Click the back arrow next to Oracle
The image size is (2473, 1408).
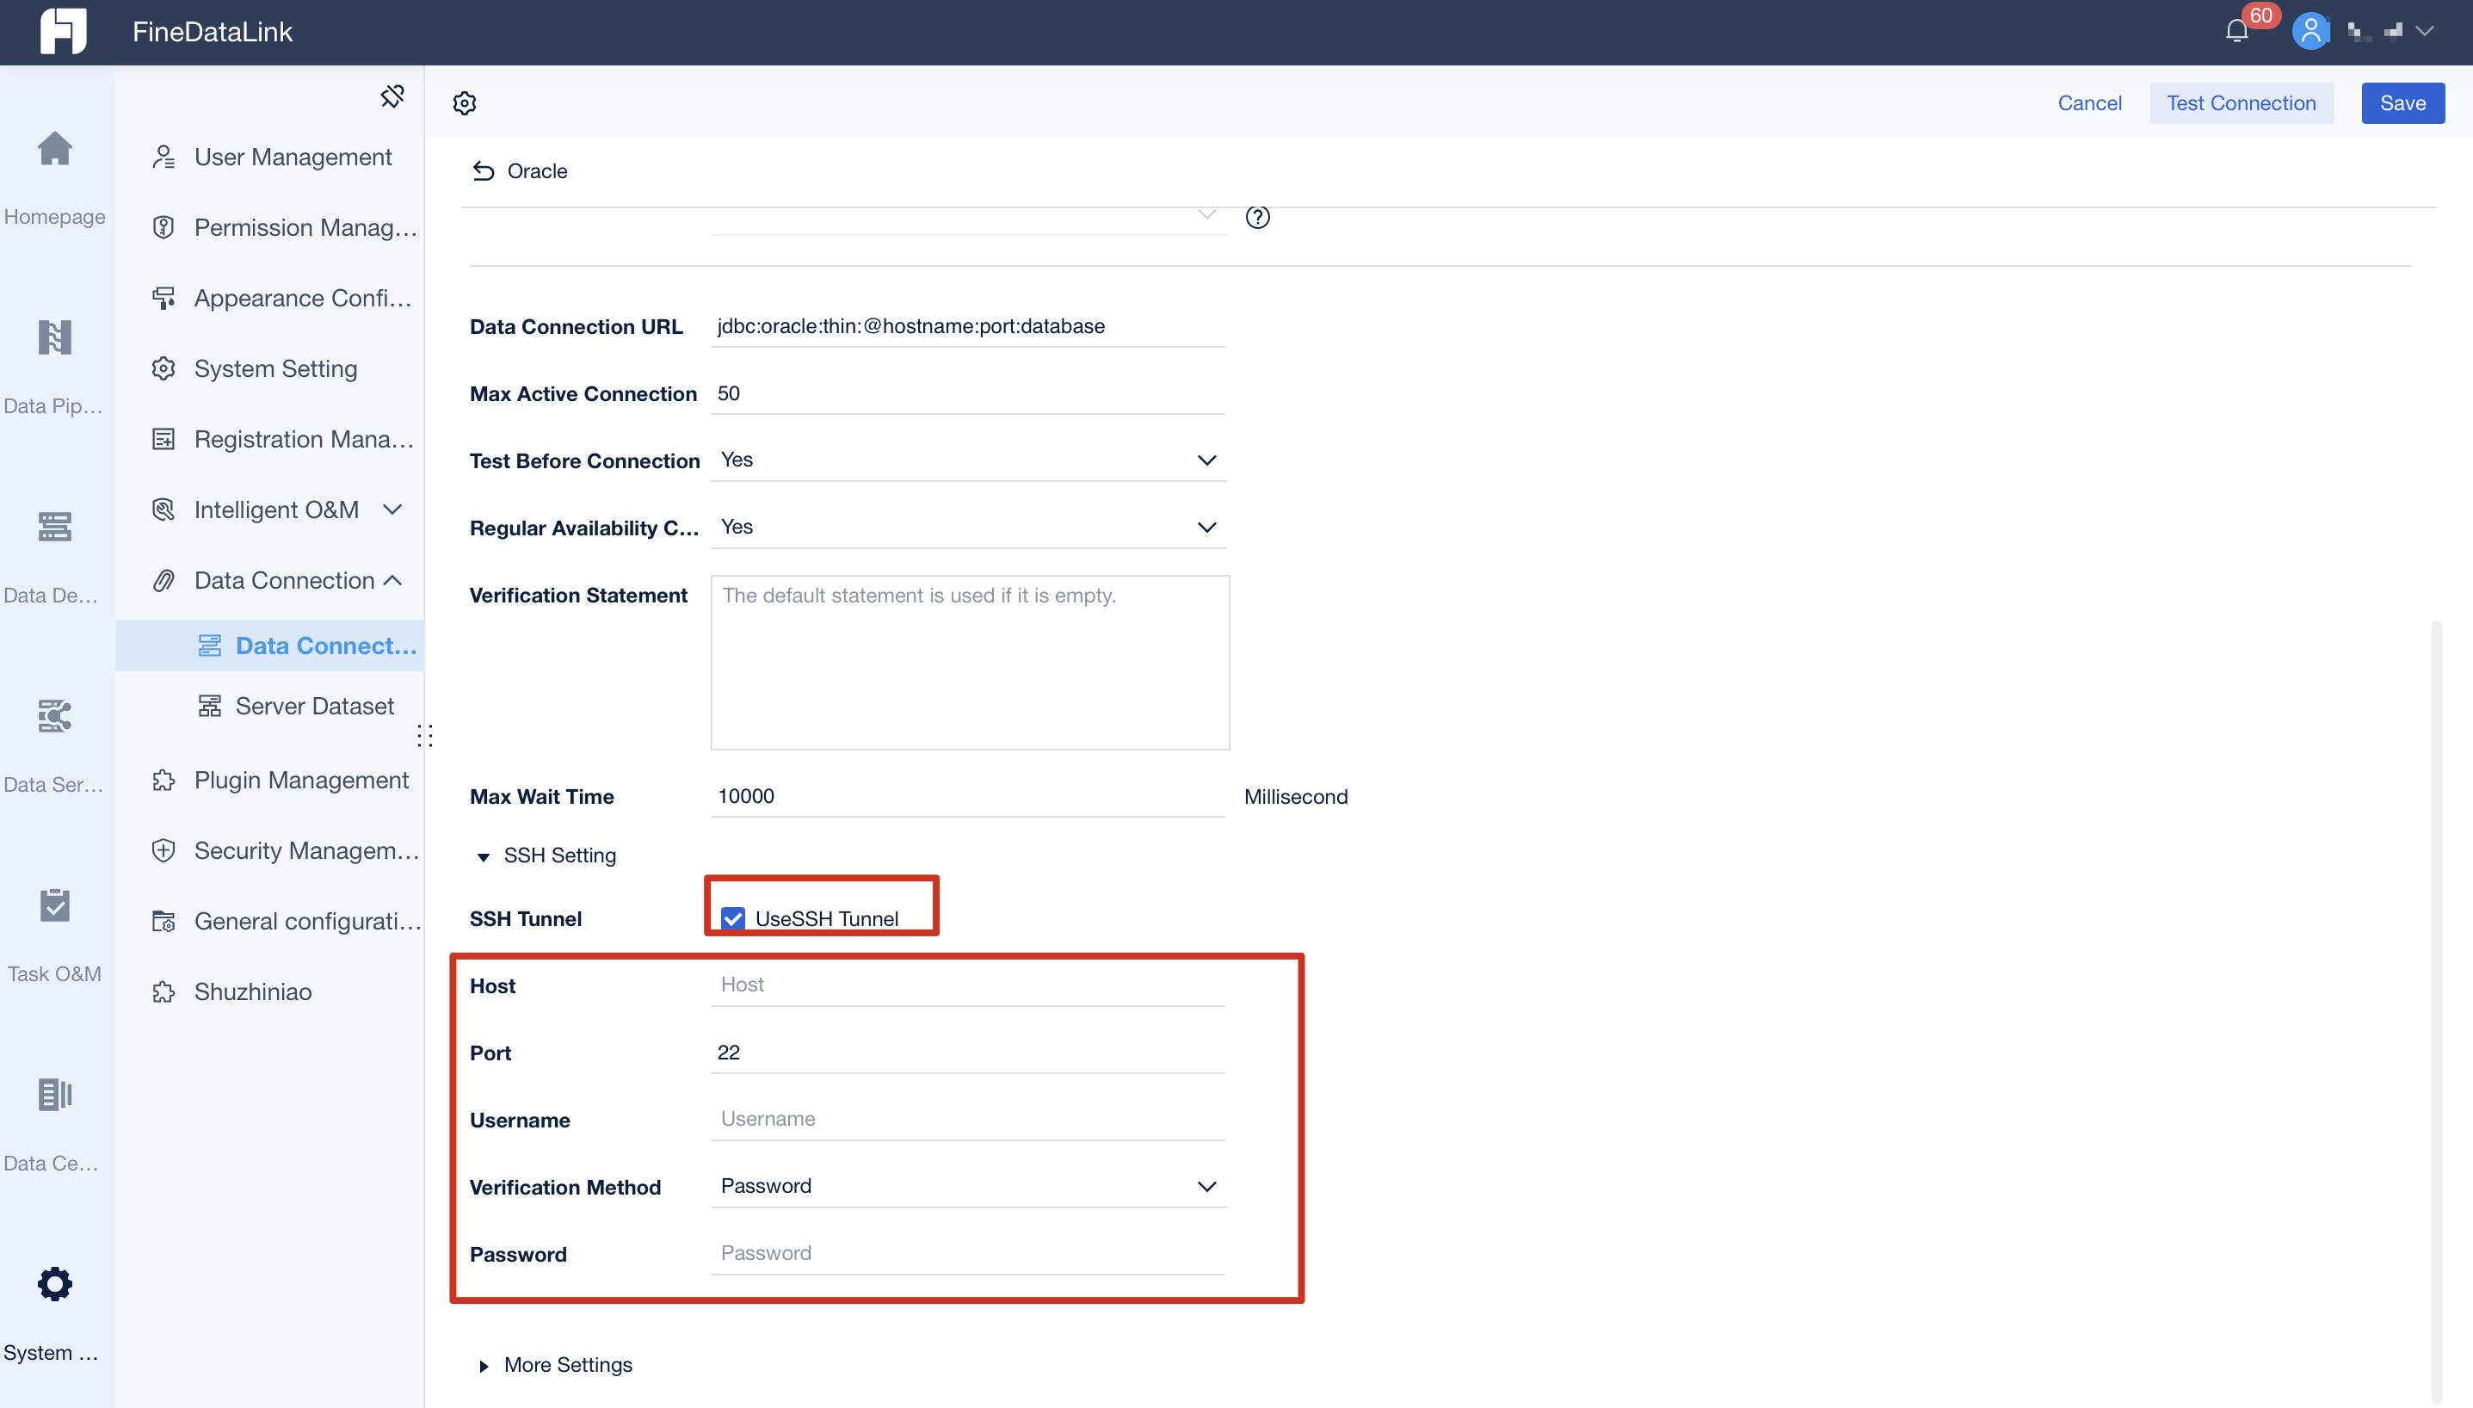(x=484, y=170)
